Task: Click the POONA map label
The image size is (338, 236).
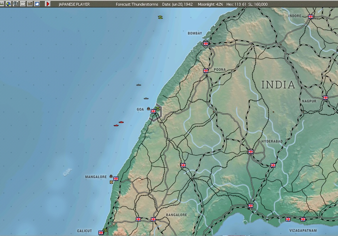Action: pos(220,70)
